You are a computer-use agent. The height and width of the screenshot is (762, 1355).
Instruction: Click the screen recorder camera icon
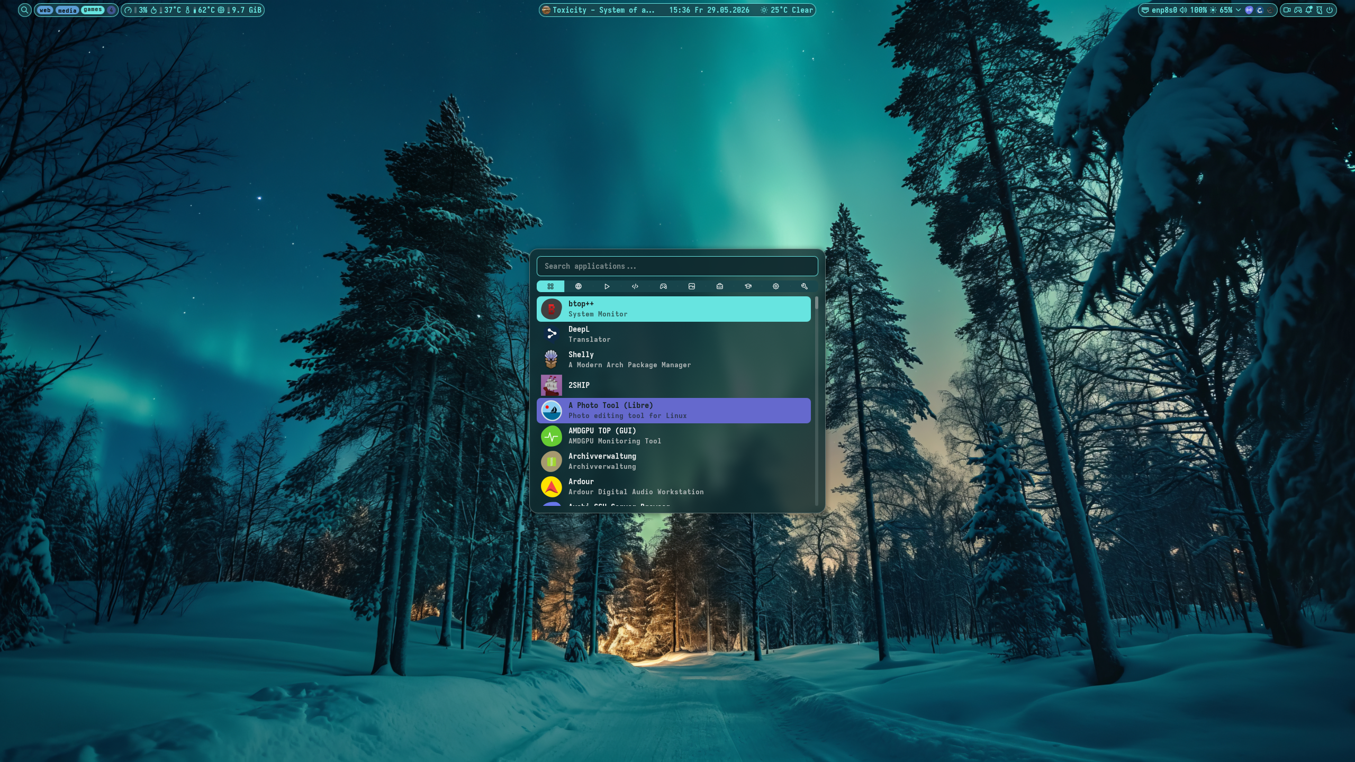pyautogui.click(x=1287, y=10)
